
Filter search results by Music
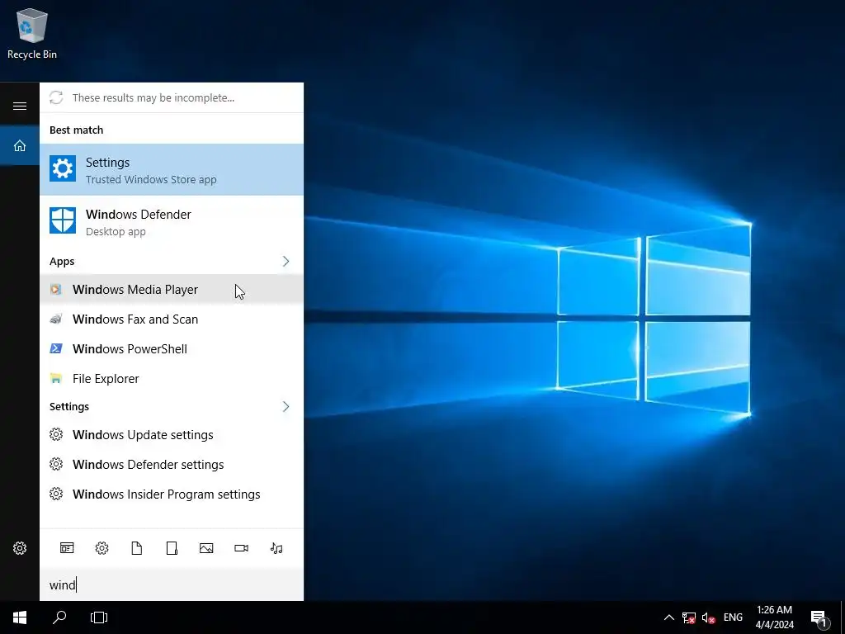coord(276,548)
